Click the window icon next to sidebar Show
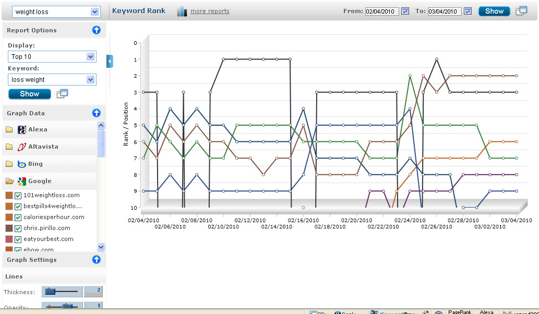This screenshot has width=539, height=314. 63,94
